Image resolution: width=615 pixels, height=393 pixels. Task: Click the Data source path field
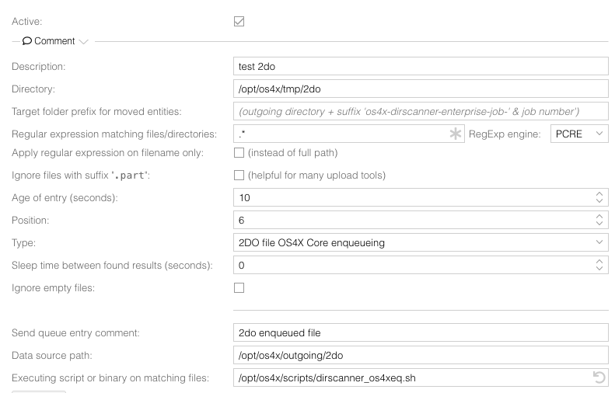tap(421, 356)
